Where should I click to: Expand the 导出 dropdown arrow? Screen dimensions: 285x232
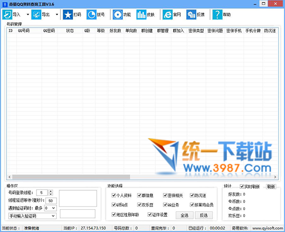click(57, 15)
